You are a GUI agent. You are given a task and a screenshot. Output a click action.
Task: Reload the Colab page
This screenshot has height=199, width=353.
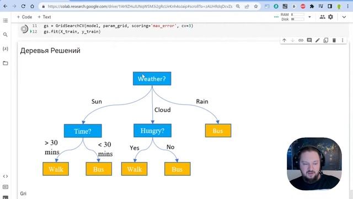pyautogui.click(x=23, y=6)
